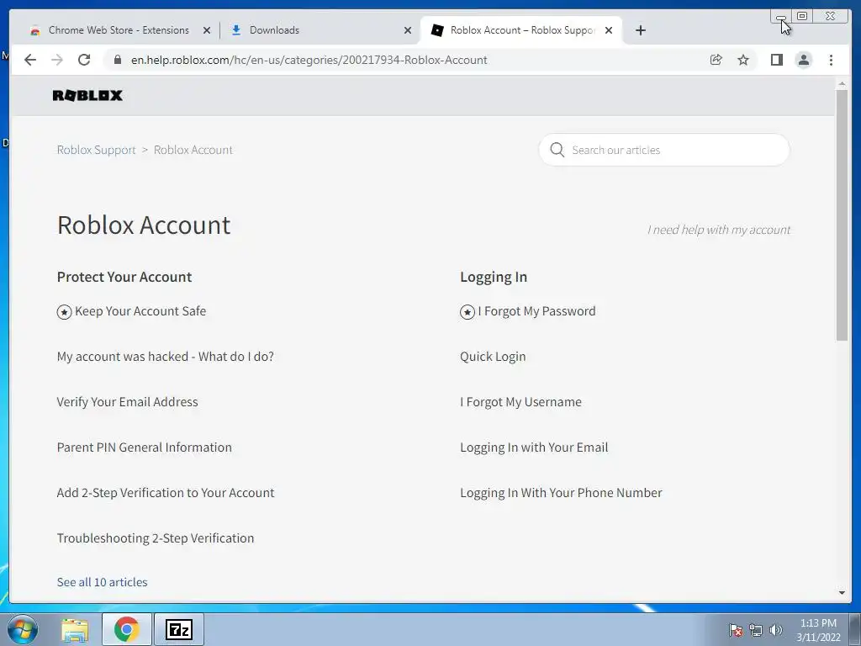This screenshot has height=646, width=861.
Task: Click the Search our articles field
Action: [664, 150]
